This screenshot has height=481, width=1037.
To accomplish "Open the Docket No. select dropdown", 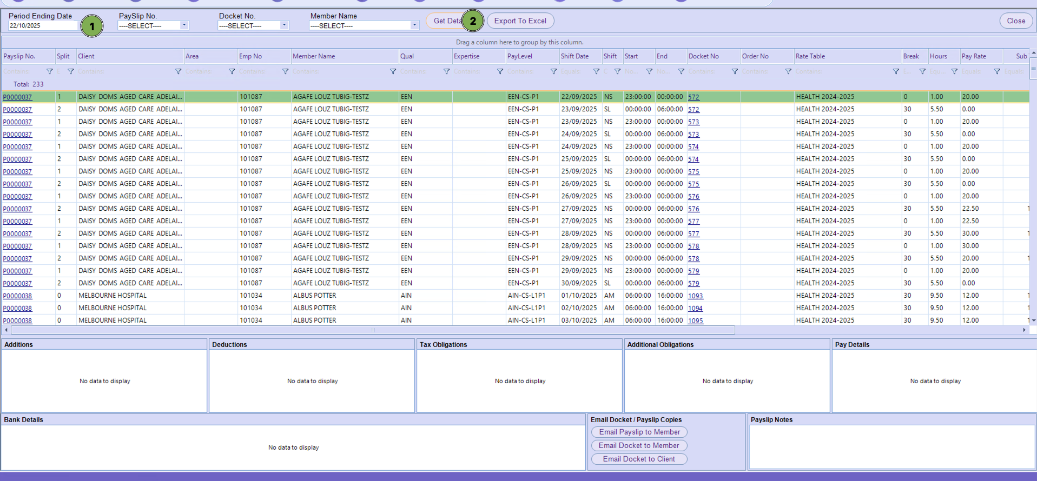I will 284,25.
